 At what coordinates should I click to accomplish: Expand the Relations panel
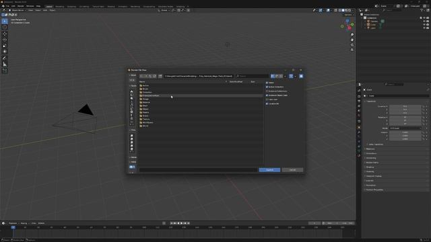370,149
